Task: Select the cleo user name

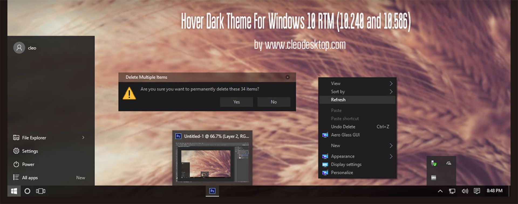Action: pyautogui.click(x=32, y=48)
